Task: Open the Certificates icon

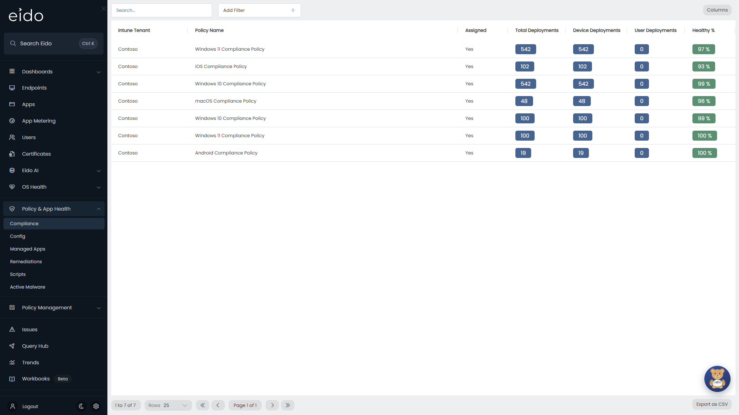Action: [12, 154]
